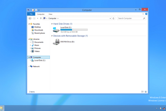Expand the Network node arrow
The height and width of the screenshot is (111, 166).
pyautogui.click(x=29, y=66)
